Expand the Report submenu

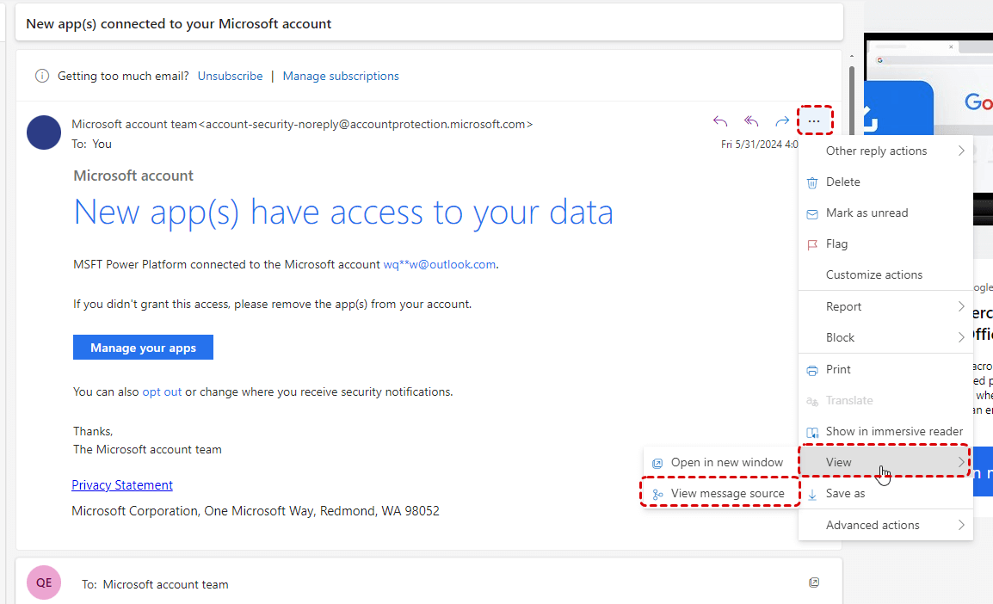(x=885, y=307)
